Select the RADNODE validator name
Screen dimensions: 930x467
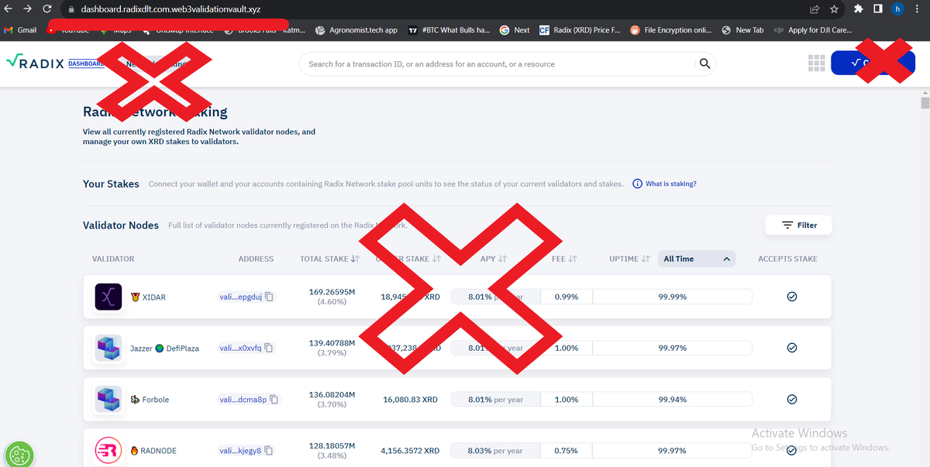point(159,451)
